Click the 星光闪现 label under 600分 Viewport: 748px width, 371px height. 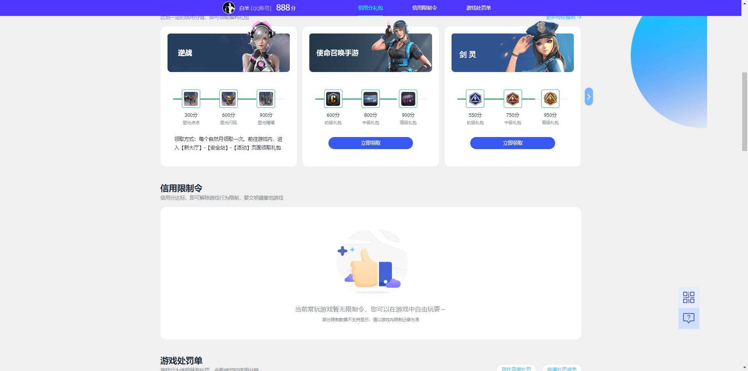228,123
